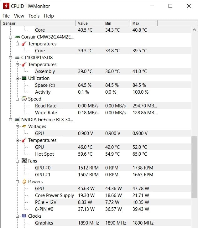The width and height of the screenshot is (198, 228).
Task: Click the Value column header
Action: [x=89, y=23]
